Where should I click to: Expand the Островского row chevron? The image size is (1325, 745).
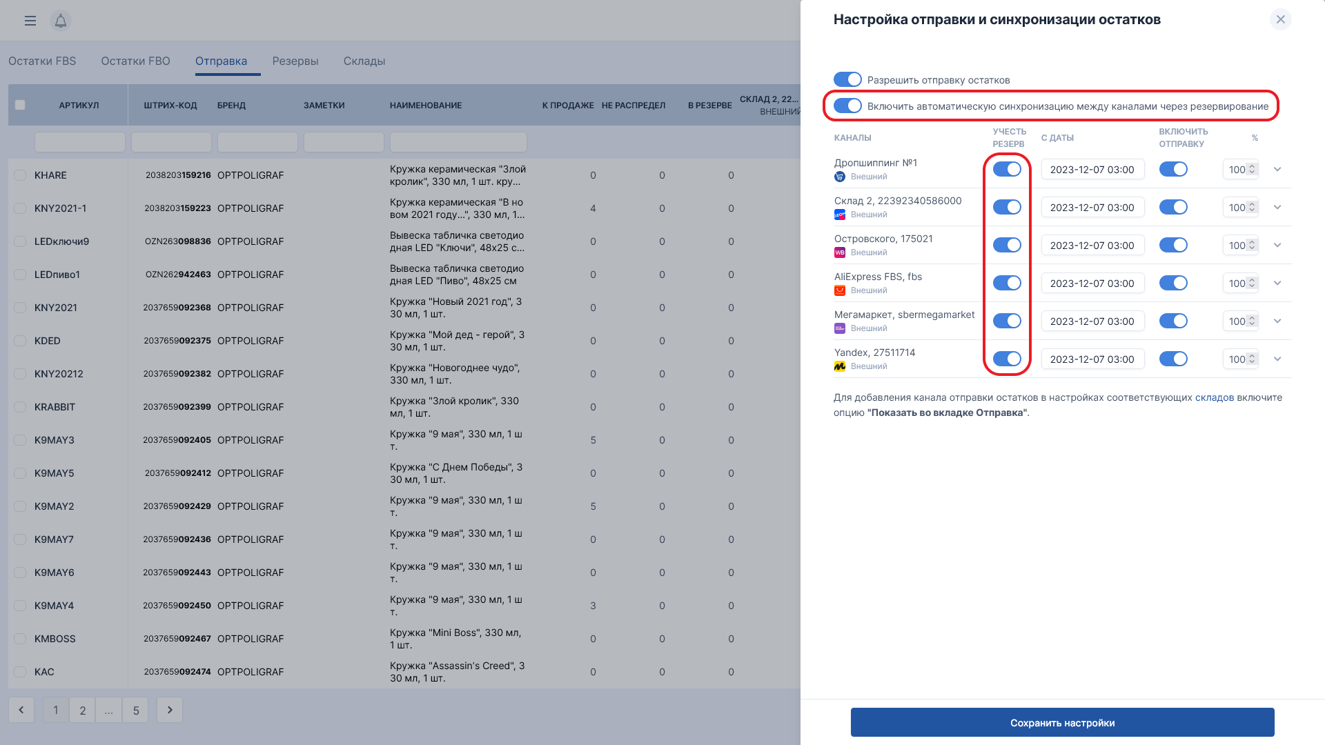[1277, 246]
